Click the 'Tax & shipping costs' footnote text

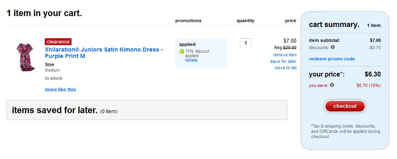coord(346,131)
